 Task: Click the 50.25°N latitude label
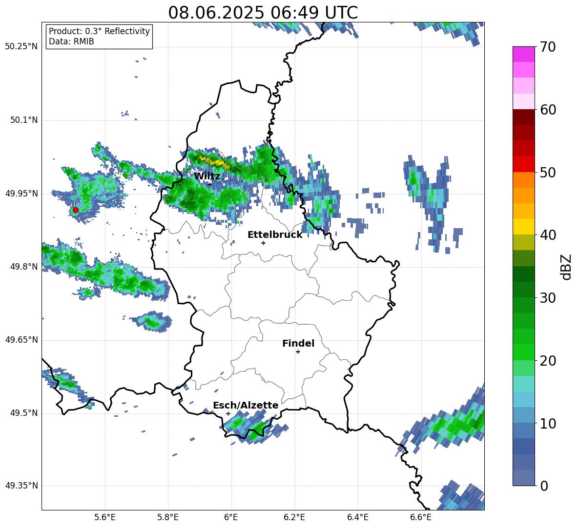click(21, 47)
